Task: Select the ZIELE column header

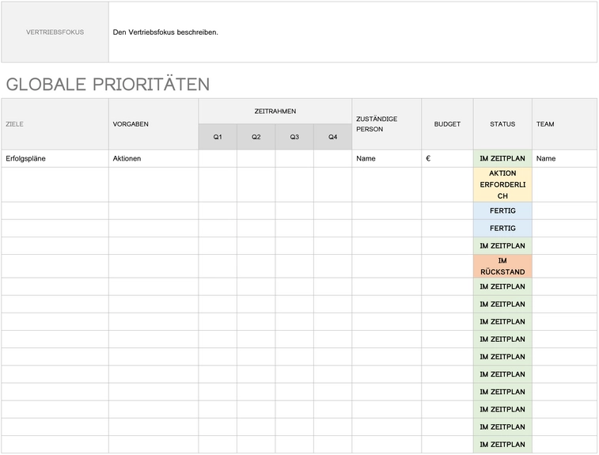Action: point(55,124)
